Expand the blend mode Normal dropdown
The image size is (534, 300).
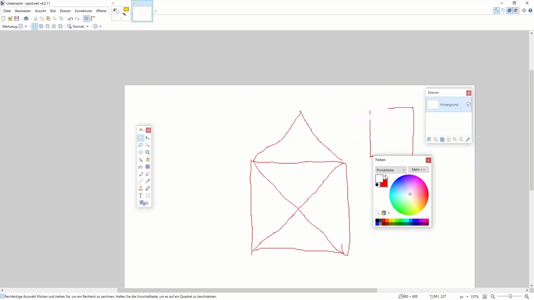(x=87, y=26)
